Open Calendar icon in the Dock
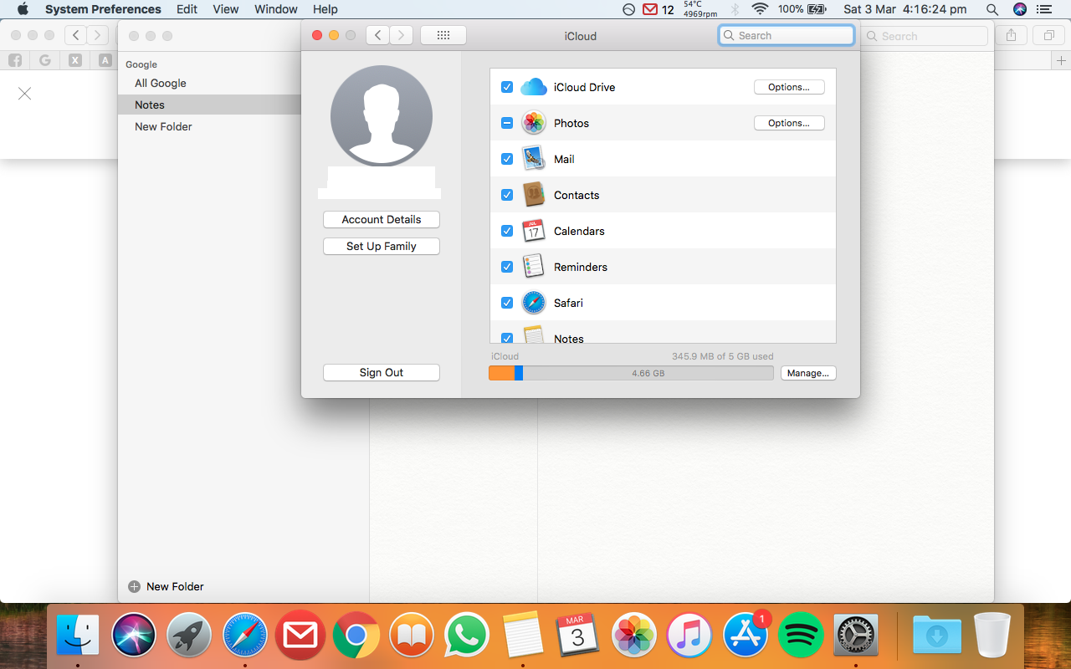The height and width of the screenshot is (669, 1071). pos(578,635)
